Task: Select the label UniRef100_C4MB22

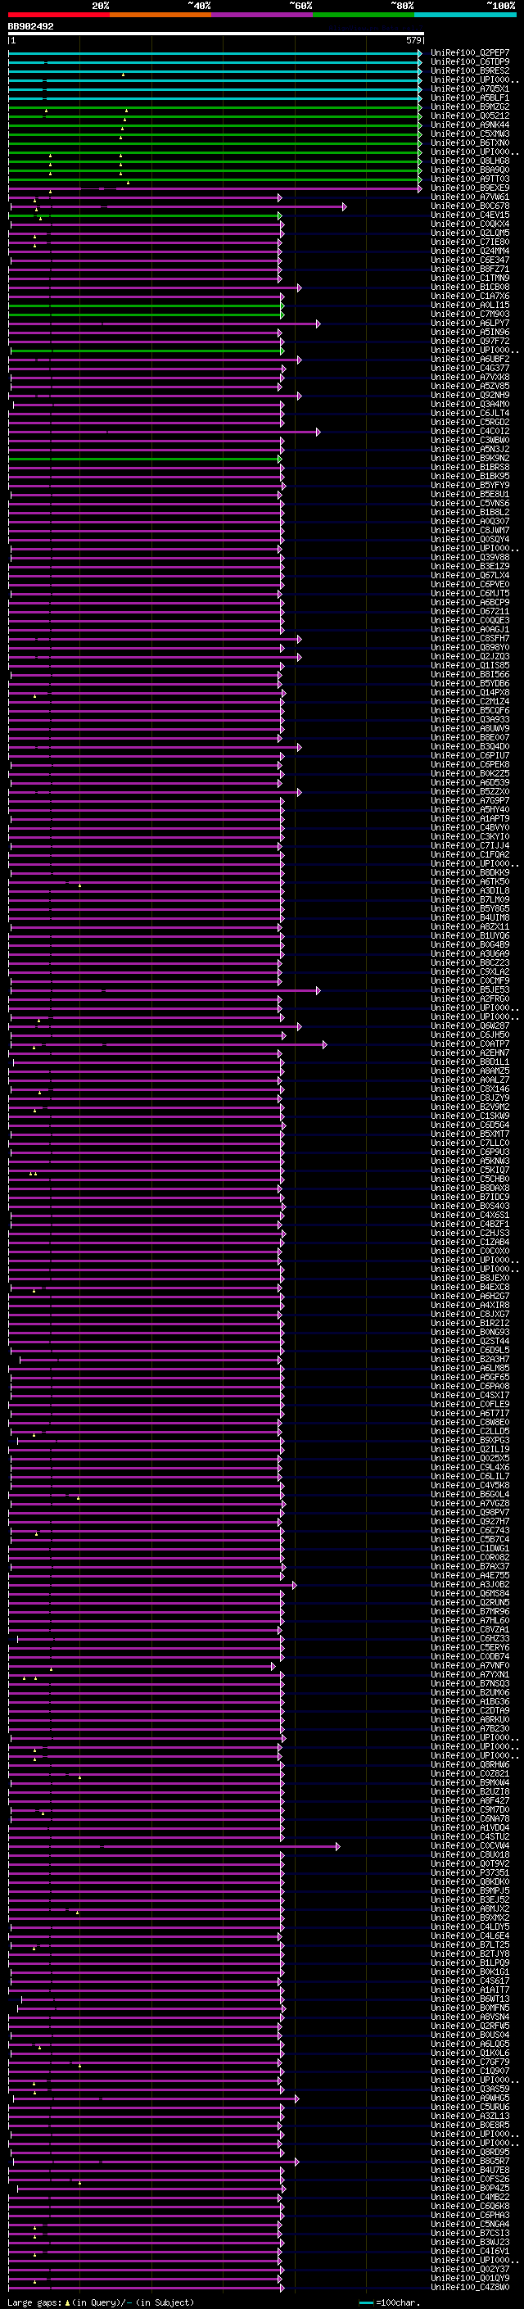Action: coord(469,2197)
